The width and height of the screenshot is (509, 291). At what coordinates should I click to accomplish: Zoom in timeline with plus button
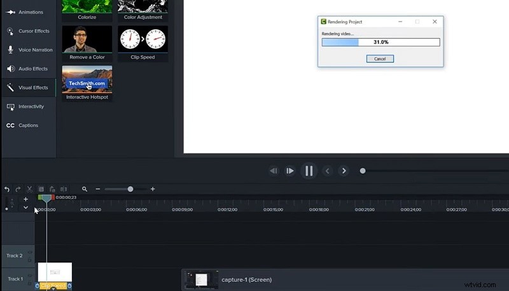(x=153, y=189)
